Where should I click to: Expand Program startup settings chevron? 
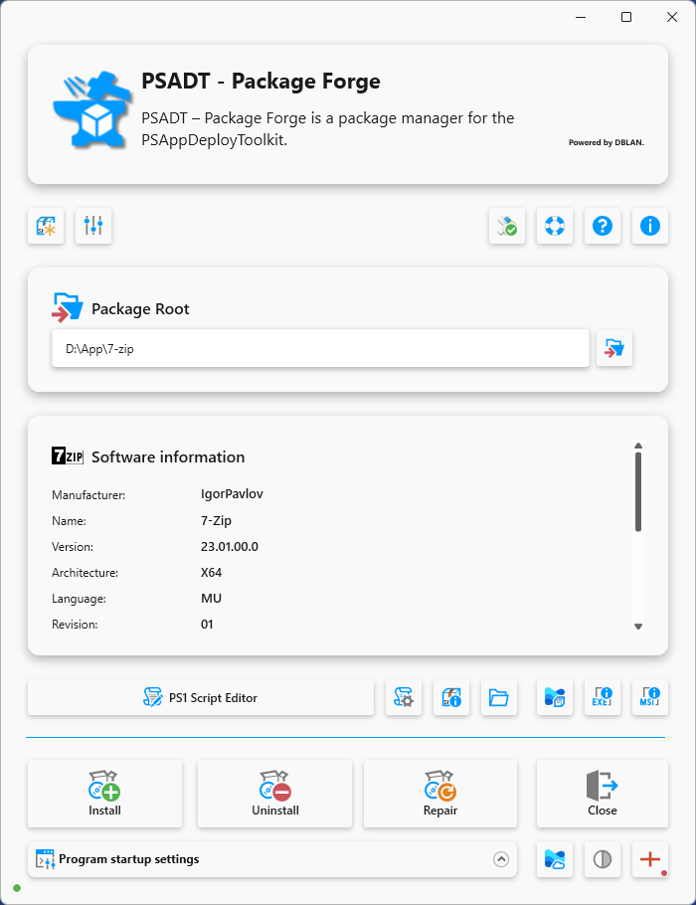click(x=501, y=859)
